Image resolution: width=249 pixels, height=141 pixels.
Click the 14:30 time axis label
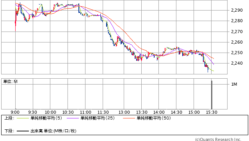(176, 112)
